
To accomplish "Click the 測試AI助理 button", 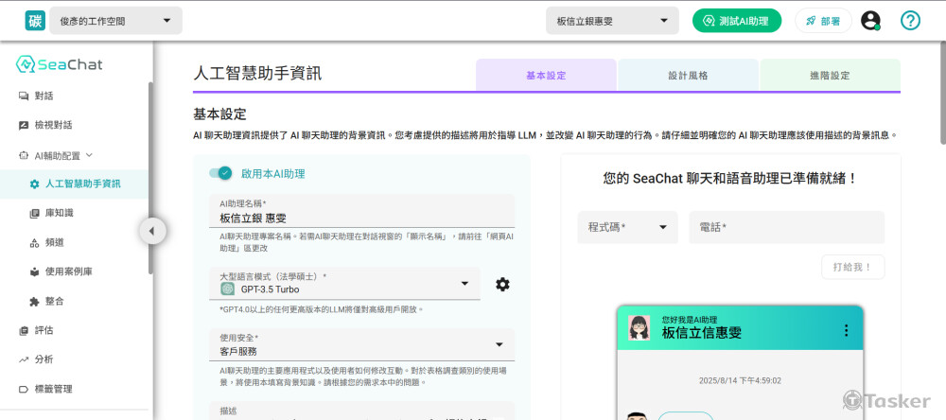I will click(x=737, y=21).
